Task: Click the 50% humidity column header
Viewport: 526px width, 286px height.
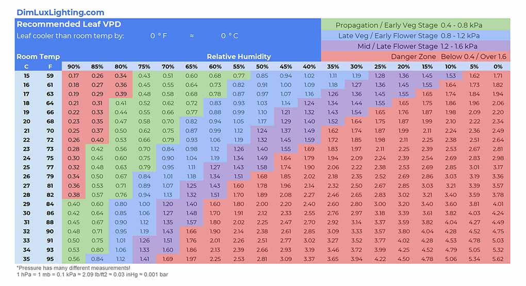Action: point(262,66)
